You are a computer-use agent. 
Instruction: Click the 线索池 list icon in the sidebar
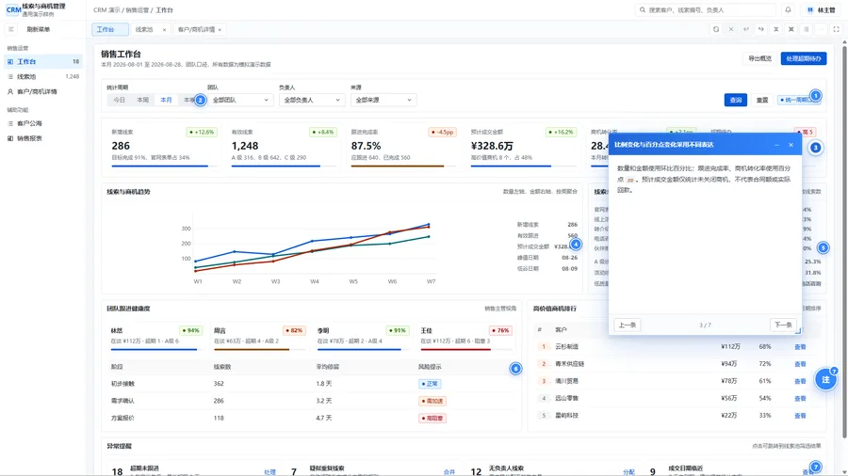(x=10, y=76)
